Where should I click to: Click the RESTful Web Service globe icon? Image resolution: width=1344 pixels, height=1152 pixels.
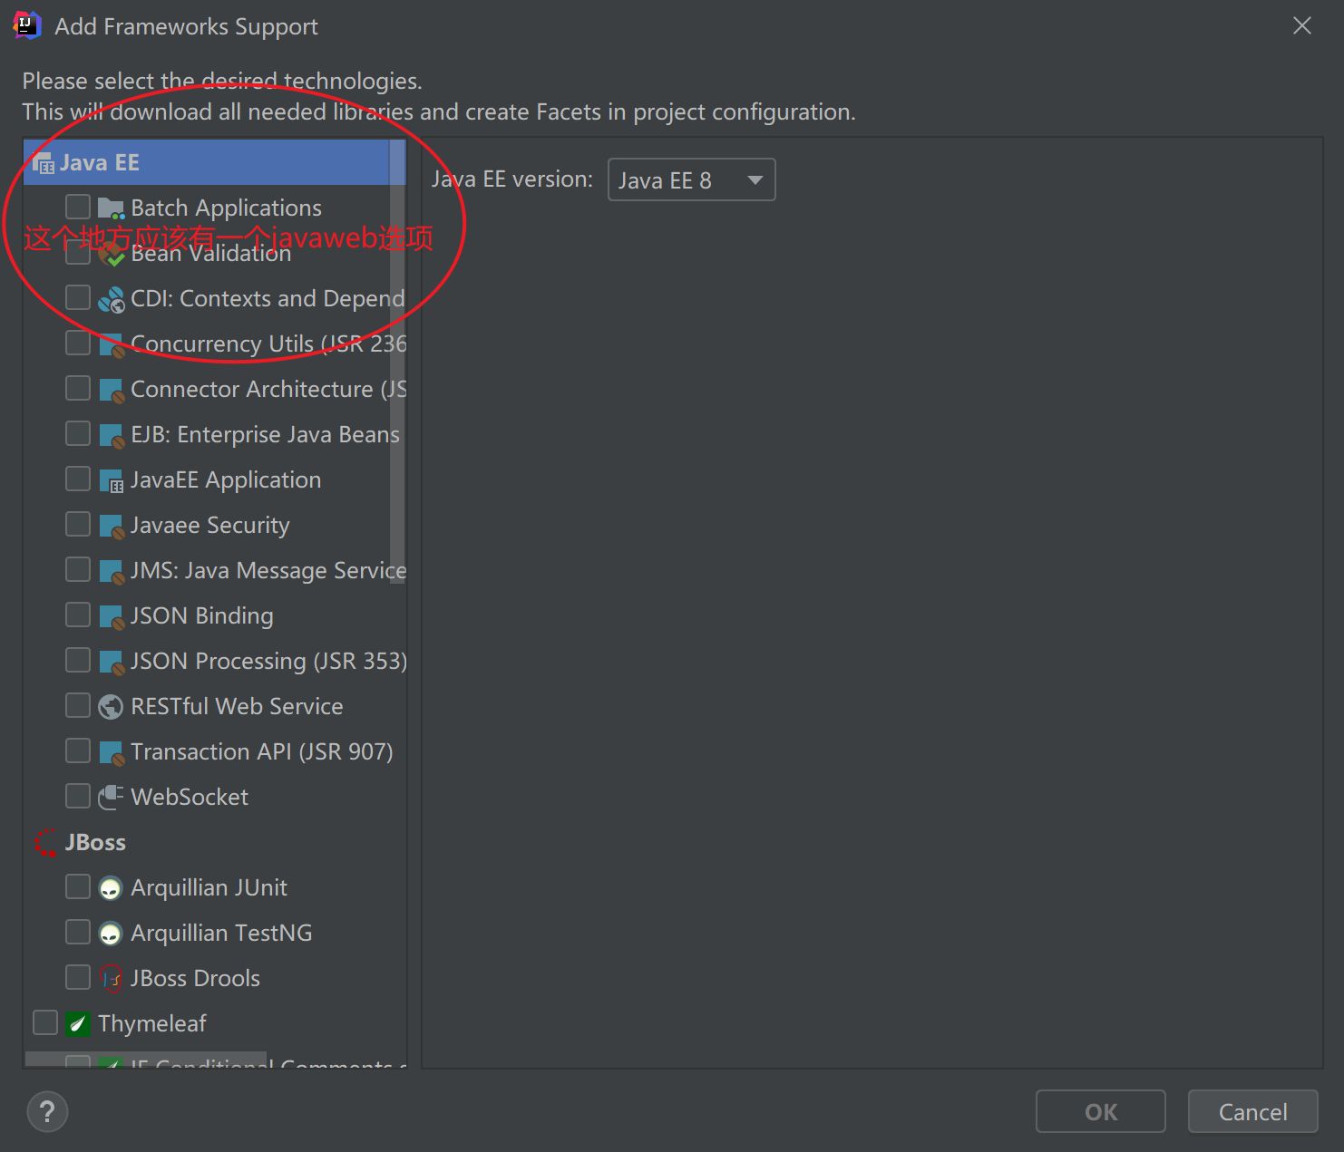click(x=111, y=707)
